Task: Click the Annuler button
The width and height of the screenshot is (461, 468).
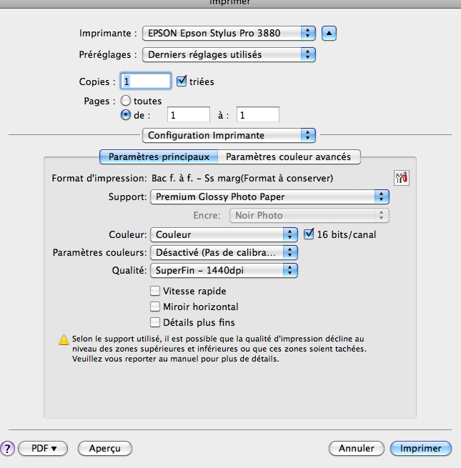Action: click(356, 448)
